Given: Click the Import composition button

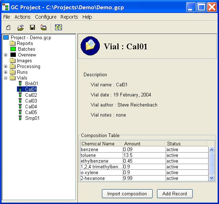Looking at the screenshot, I should 127,194.
